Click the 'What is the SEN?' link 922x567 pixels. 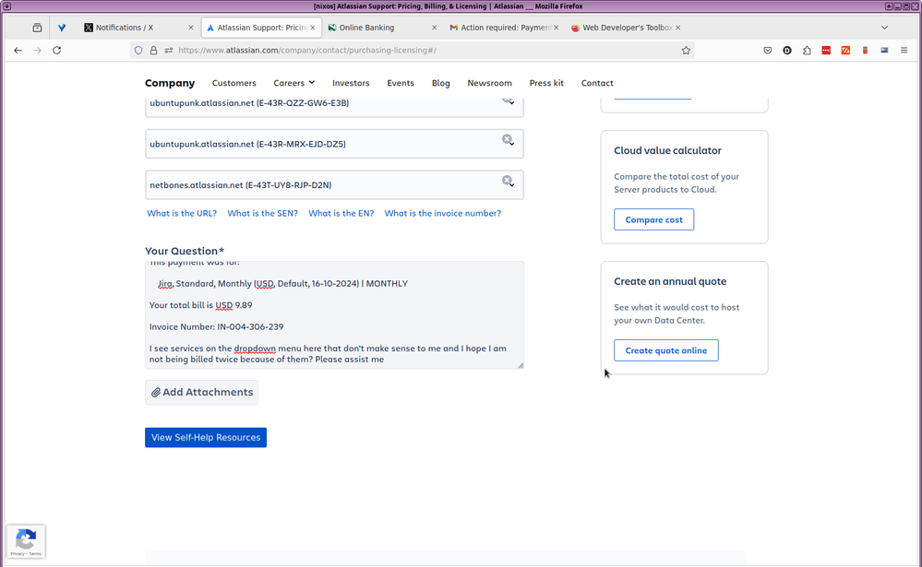click(262, 213)
